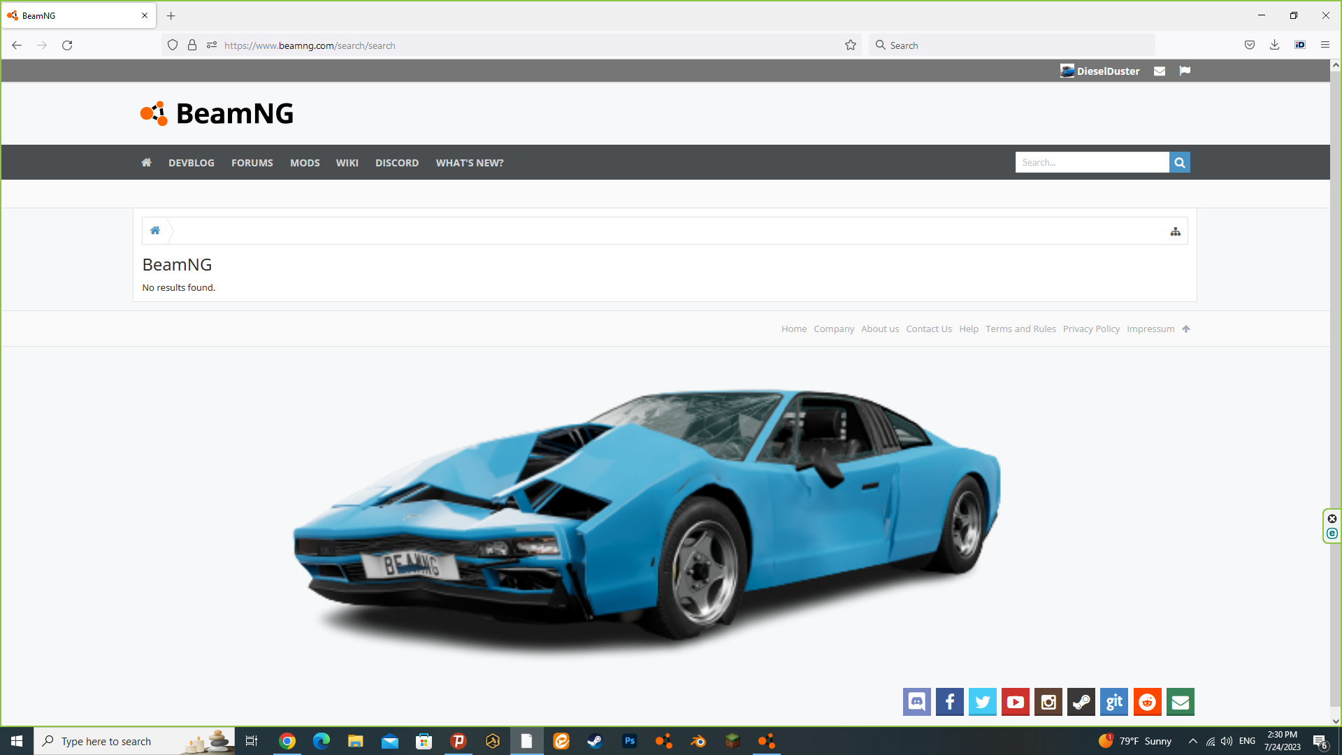This screenshot has height=755, width=1342.
Task: Open the git repository icon
Action: [x=1113, y=702]
